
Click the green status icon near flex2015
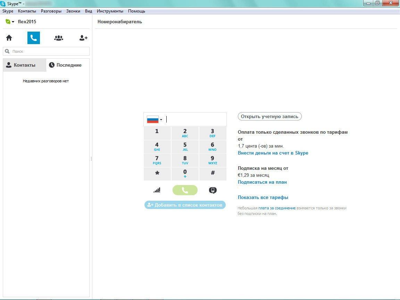click(x=8, y=22)
